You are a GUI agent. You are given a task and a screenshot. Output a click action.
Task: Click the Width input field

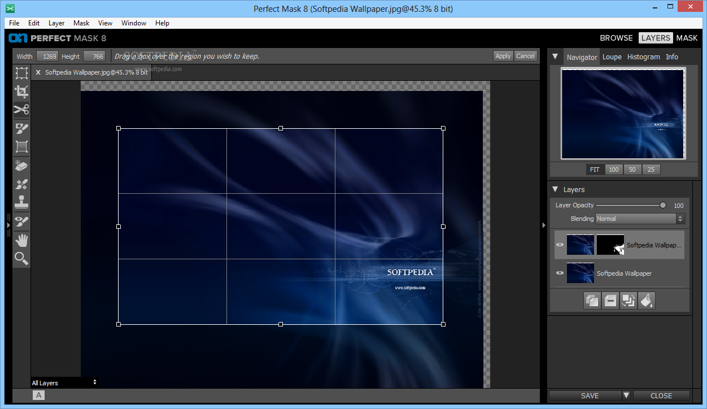tap(47, 56)
